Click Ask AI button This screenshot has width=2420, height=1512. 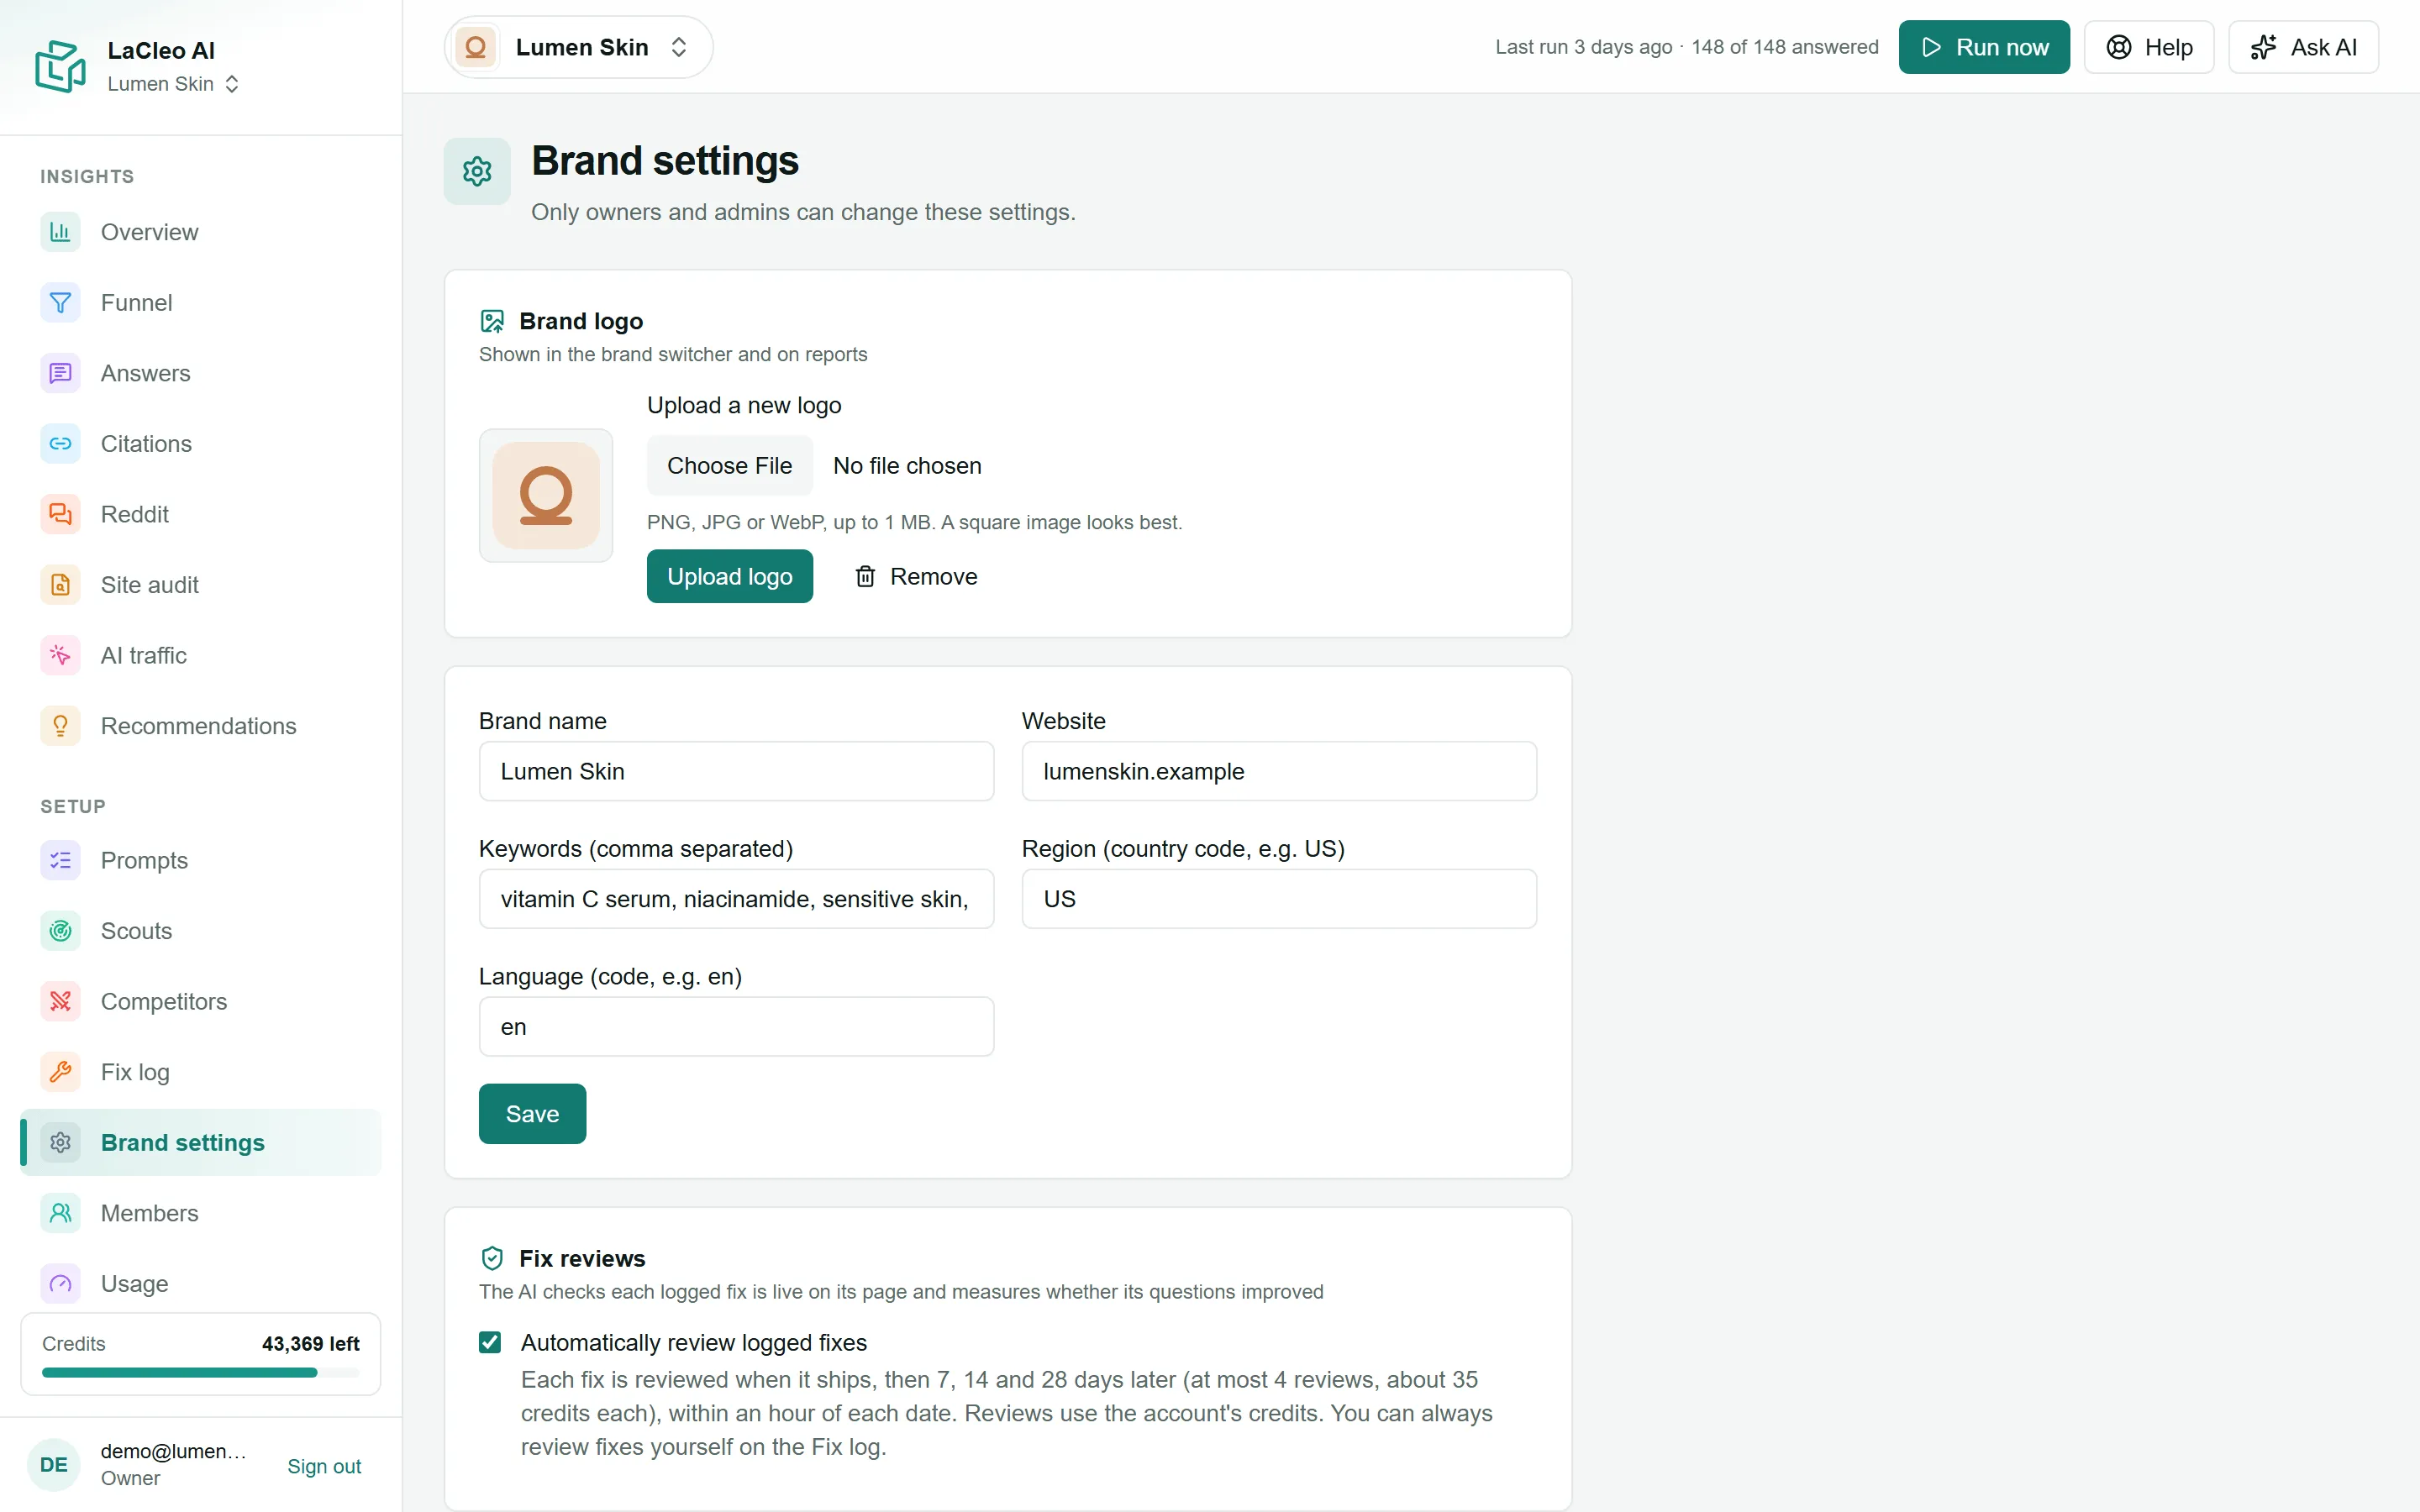click(x=2303, y=47)
